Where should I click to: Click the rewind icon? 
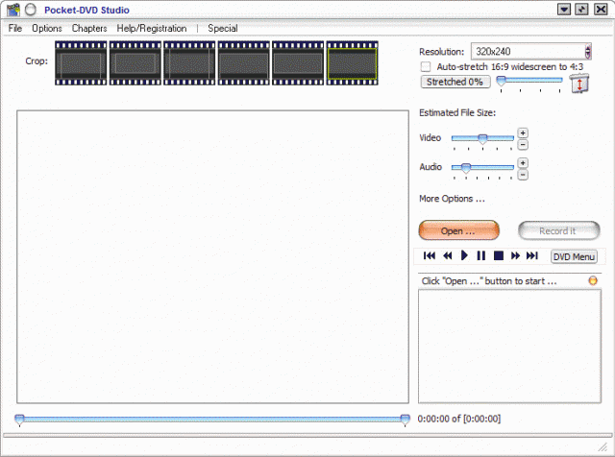[447, 256]
